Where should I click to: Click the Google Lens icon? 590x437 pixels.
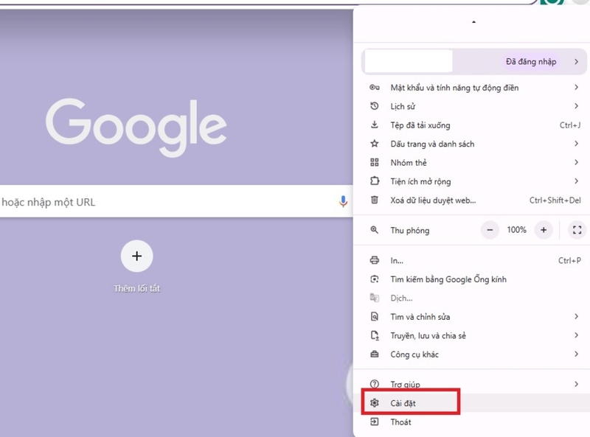[x=375, y=279]
